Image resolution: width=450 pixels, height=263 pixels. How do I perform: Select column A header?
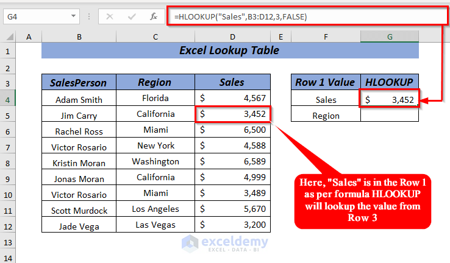29,37
